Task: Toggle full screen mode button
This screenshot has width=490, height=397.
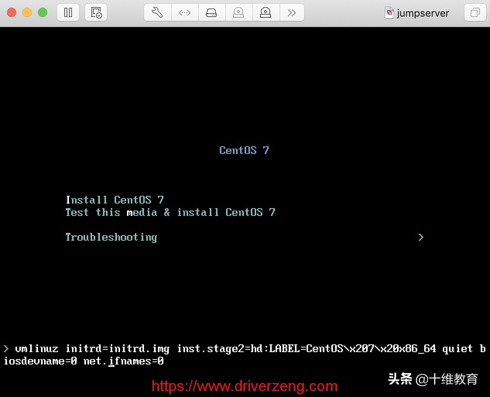Action: 475,12
